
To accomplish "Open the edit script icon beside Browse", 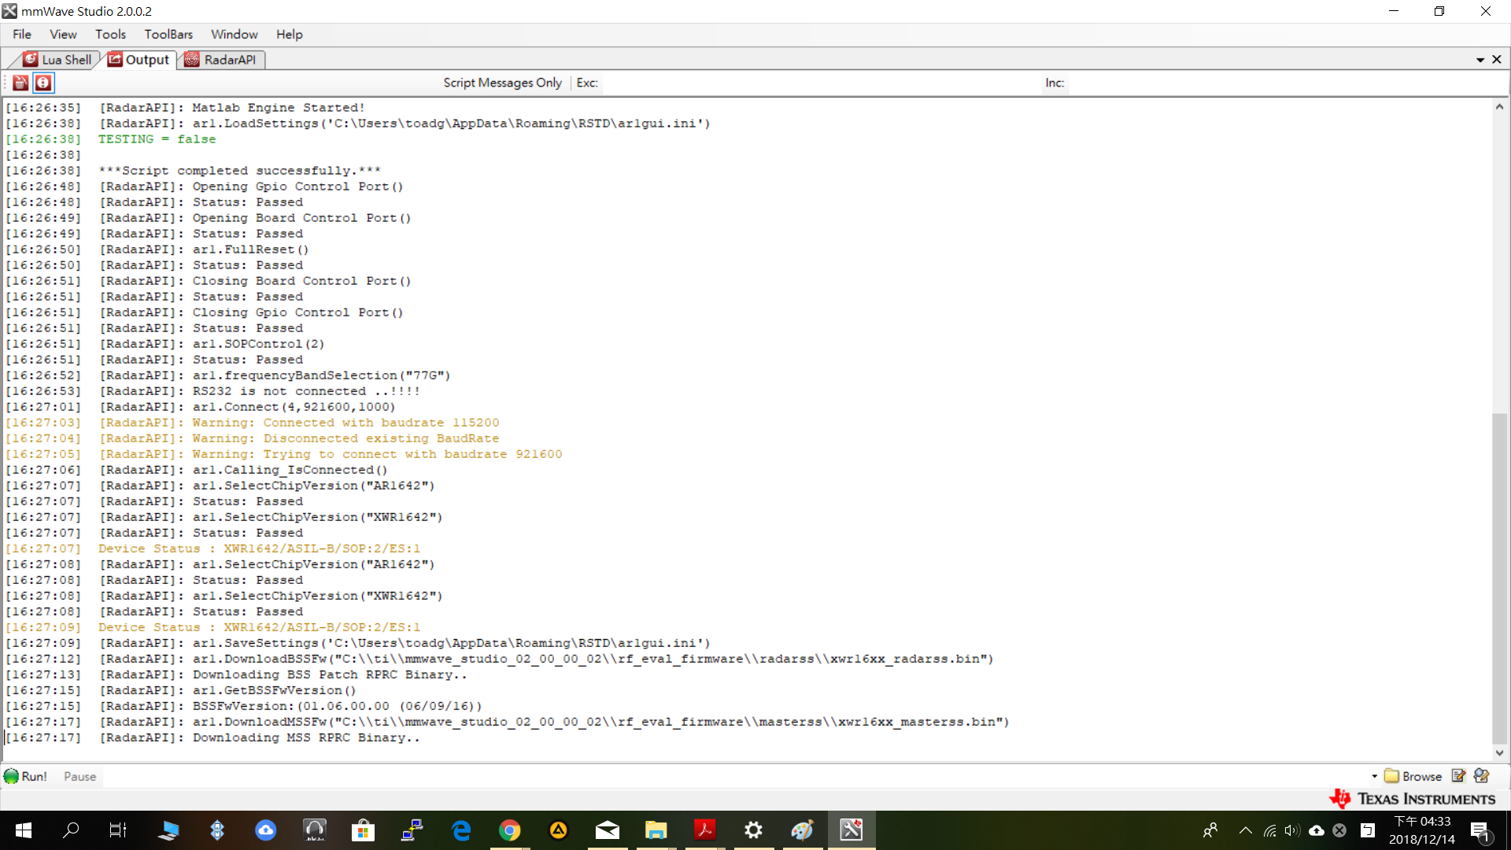I will click(x=1458, y=776).
